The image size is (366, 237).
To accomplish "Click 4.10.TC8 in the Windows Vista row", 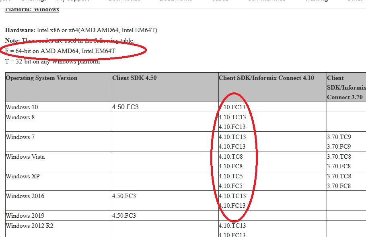I will [231, 157].
